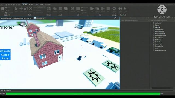
Task: Open the Color picker tool
Action: point(78,9)
